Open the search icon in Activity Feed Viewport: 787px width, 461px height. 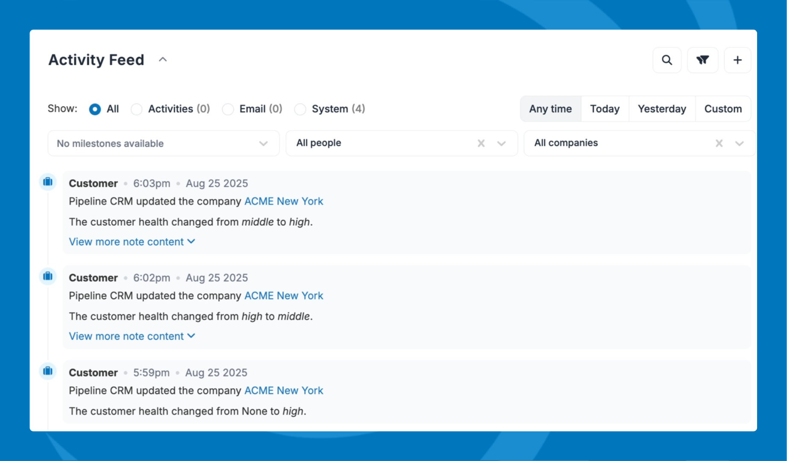[x=667, y=60]
